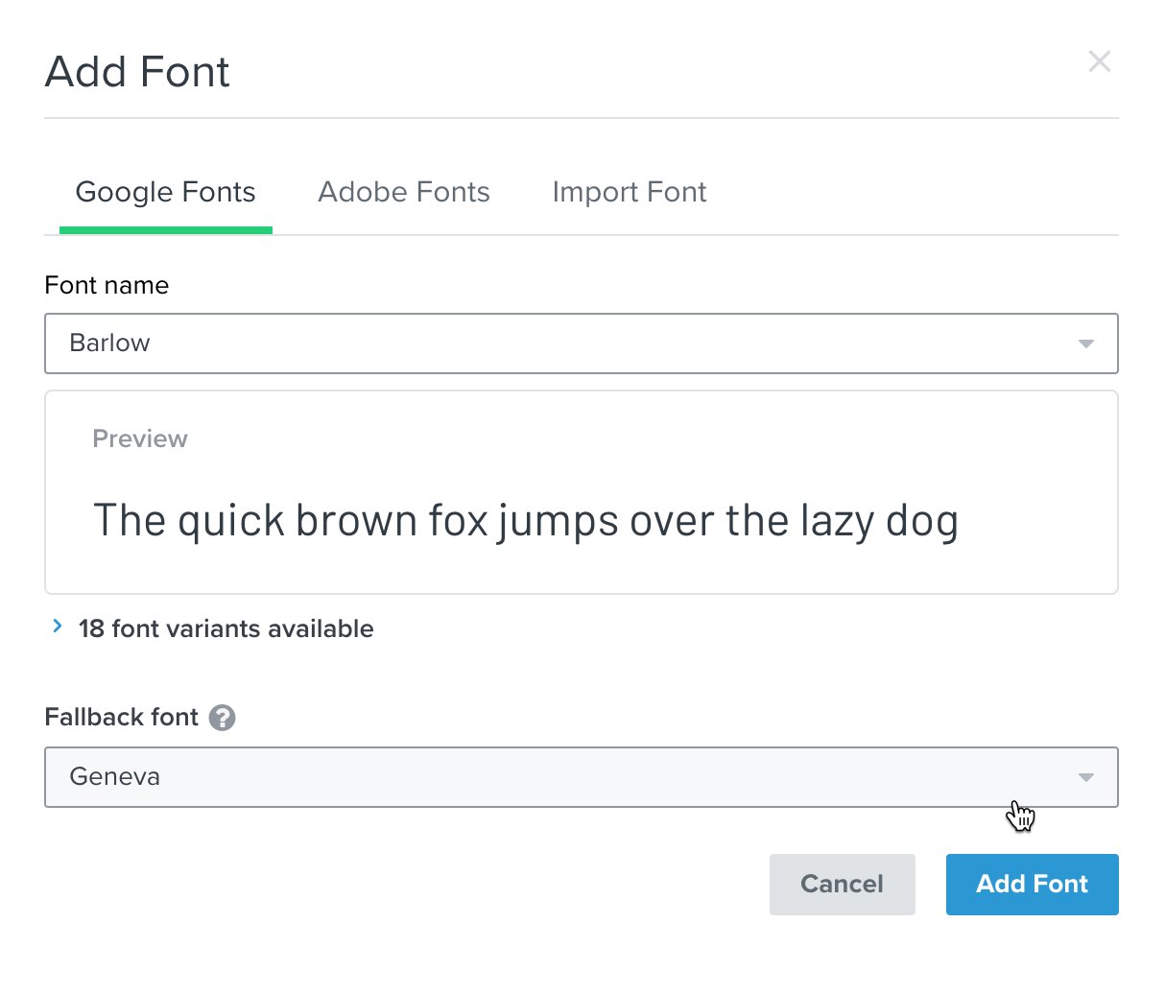Open the Font name dropdown arrow
1165x994 pixels.
click(x=1085, y=343)
